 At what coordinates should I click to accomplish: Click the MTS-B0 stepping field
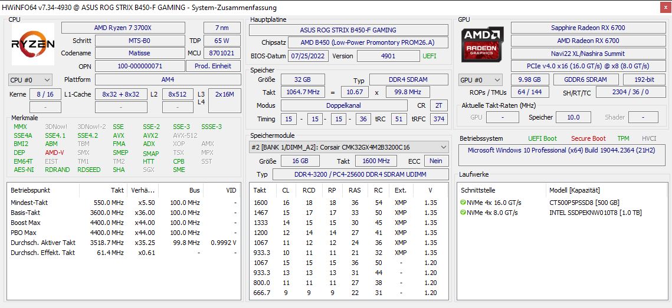tap(139, 41)
